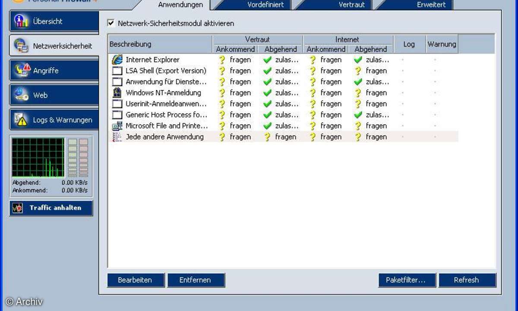Uncheck Netzwerk-Sicherheitsmodul aktivieren checkbox
Screen dimensions: 518x311
(x=111, y=23)
